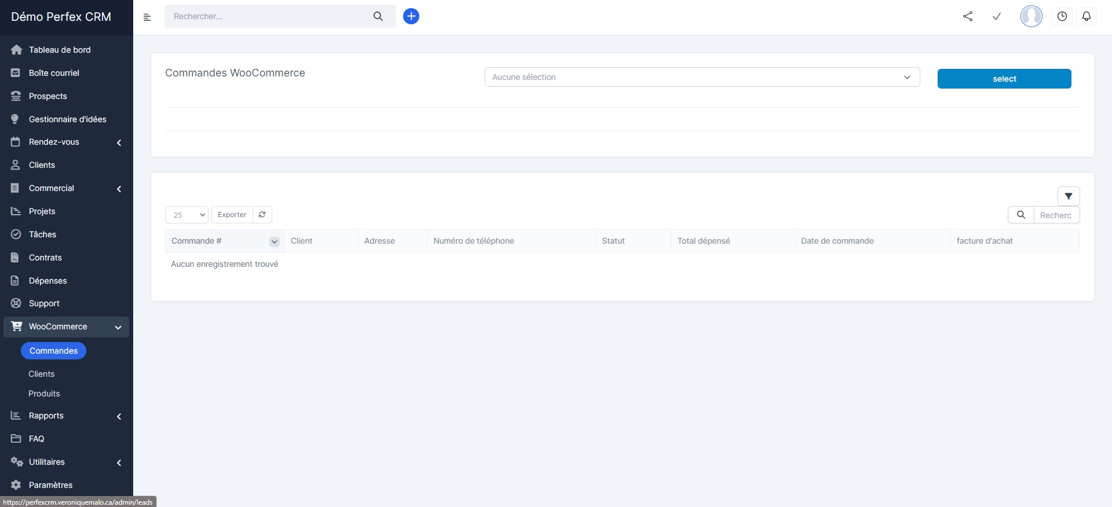Click the blue select button
1112x507 pixels.
[x=1004, y=79]
